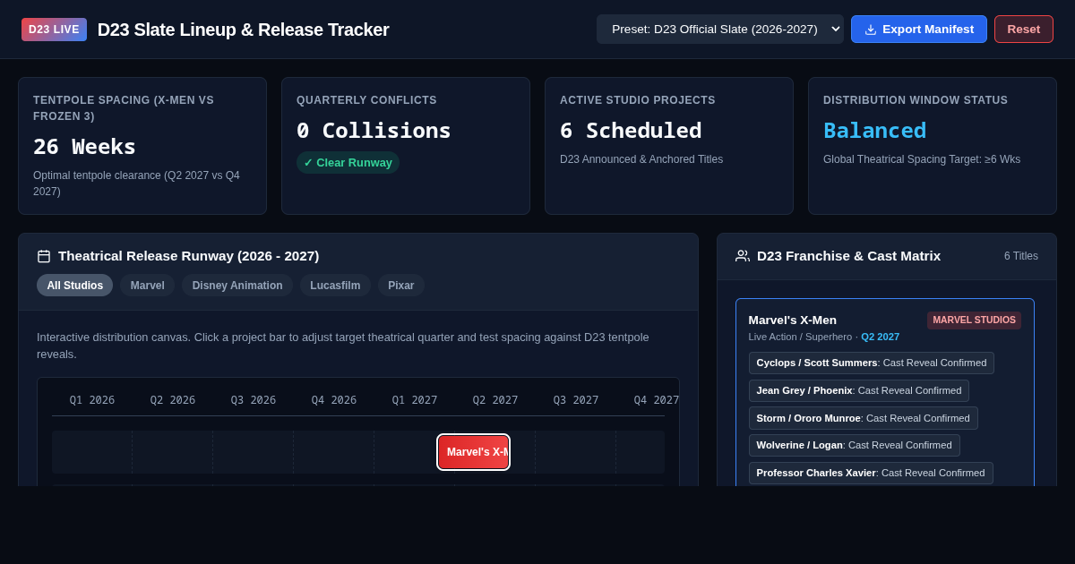Click the 6 Titles count
The width and height of the screenshot is (1075, 564).
pos(1021,256)
